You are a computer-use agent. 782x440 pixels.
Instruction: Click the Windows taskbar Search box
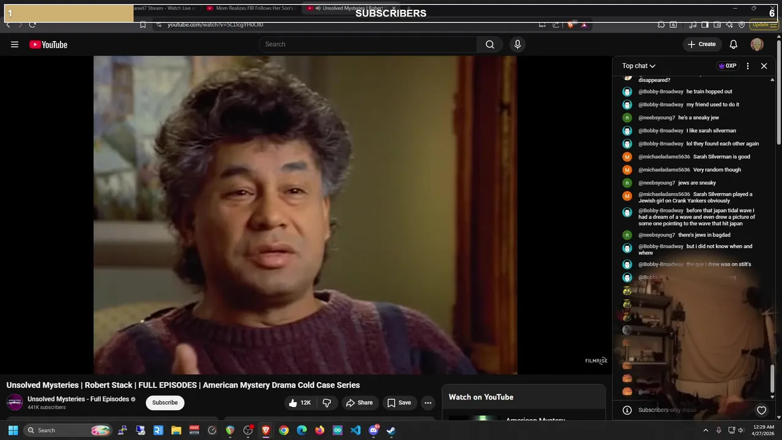(68, 430)
